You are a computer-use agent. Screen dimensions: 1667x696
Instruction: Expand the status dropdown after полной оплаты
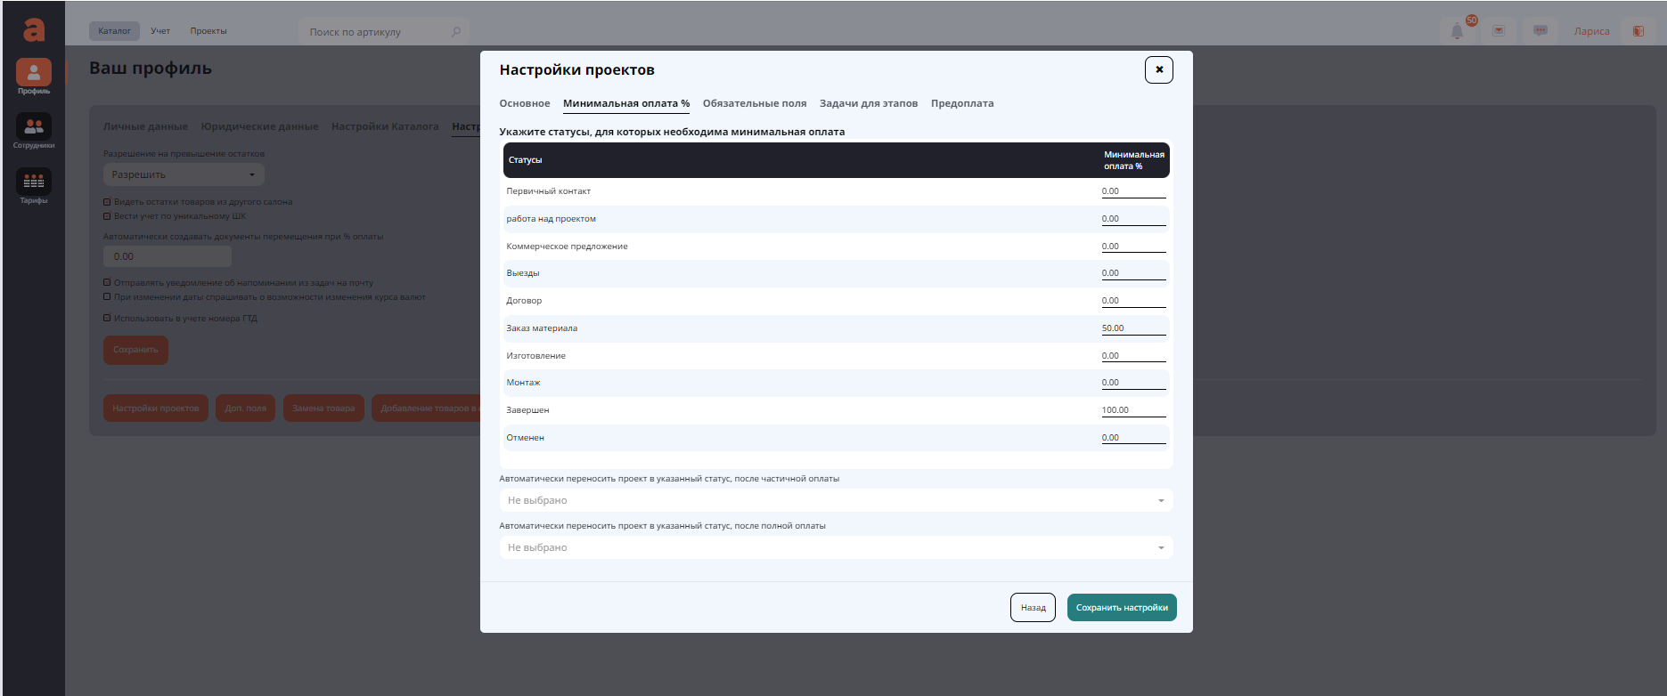pos(836,547)
